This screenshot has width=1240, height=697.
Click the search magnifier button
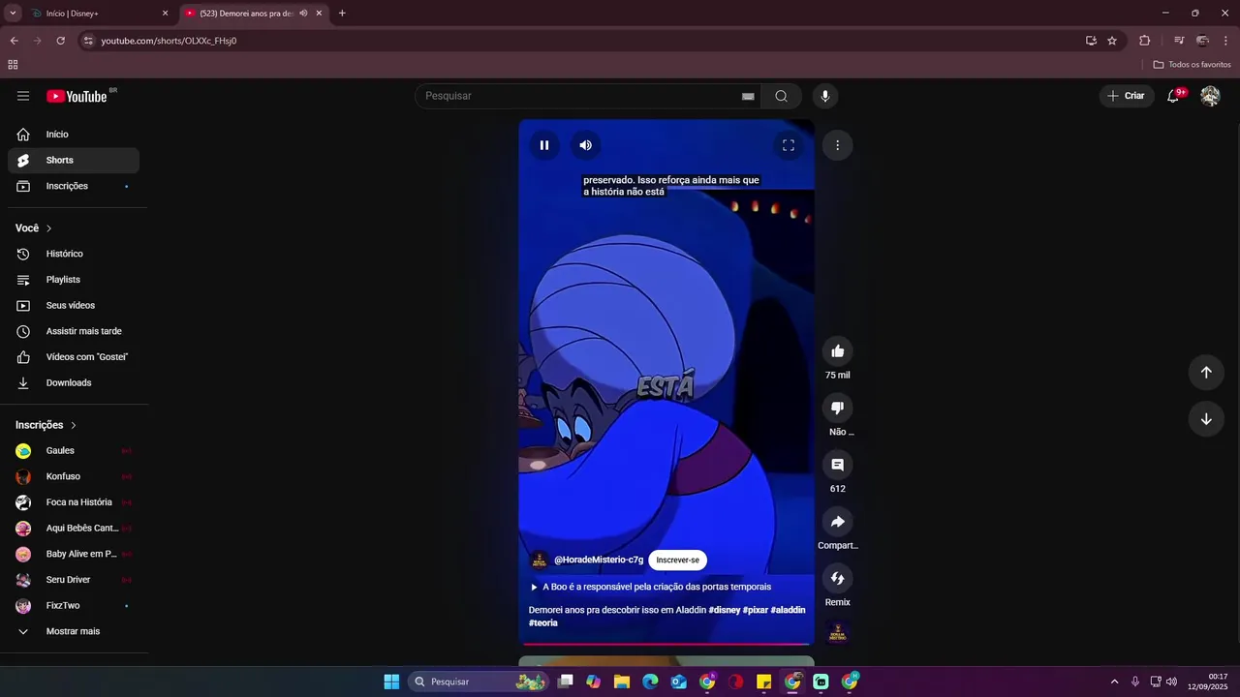pyautogui.click(x=781, y=96)
